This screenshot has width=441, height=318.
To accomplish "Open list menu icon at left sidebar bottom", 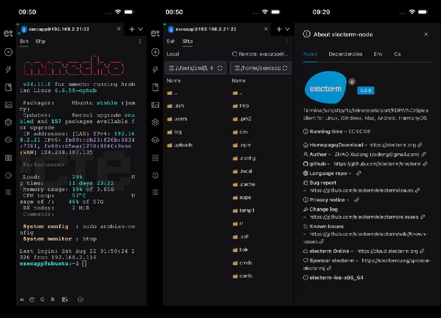I will [x=8, y=192].
